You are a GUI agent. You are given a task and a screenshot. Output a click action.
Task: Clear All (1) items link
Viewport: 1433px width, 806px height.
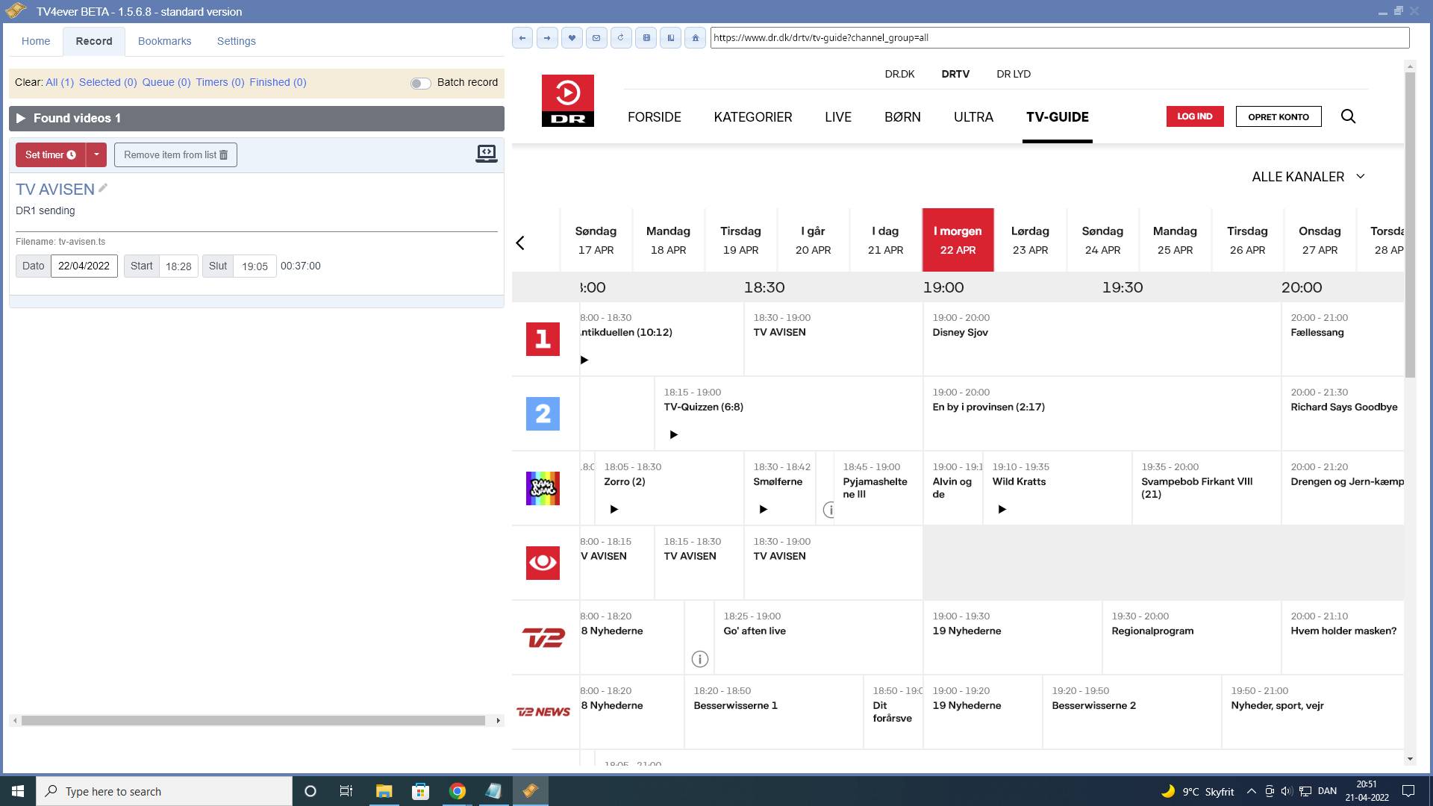click(x=60, y=82)
